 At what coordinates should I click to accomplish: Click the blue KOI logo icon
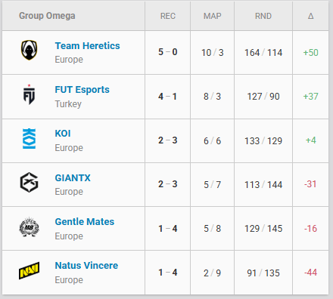point(29,138)
